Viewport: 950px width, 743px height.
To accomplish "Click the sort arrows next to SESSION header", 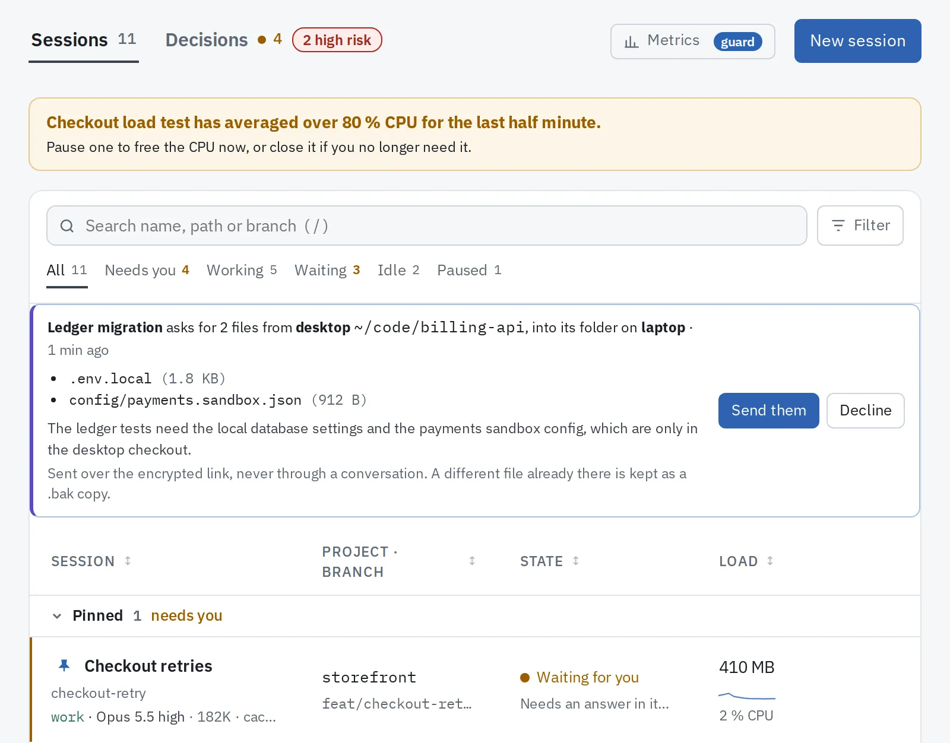I will click(x=128, y=561).
